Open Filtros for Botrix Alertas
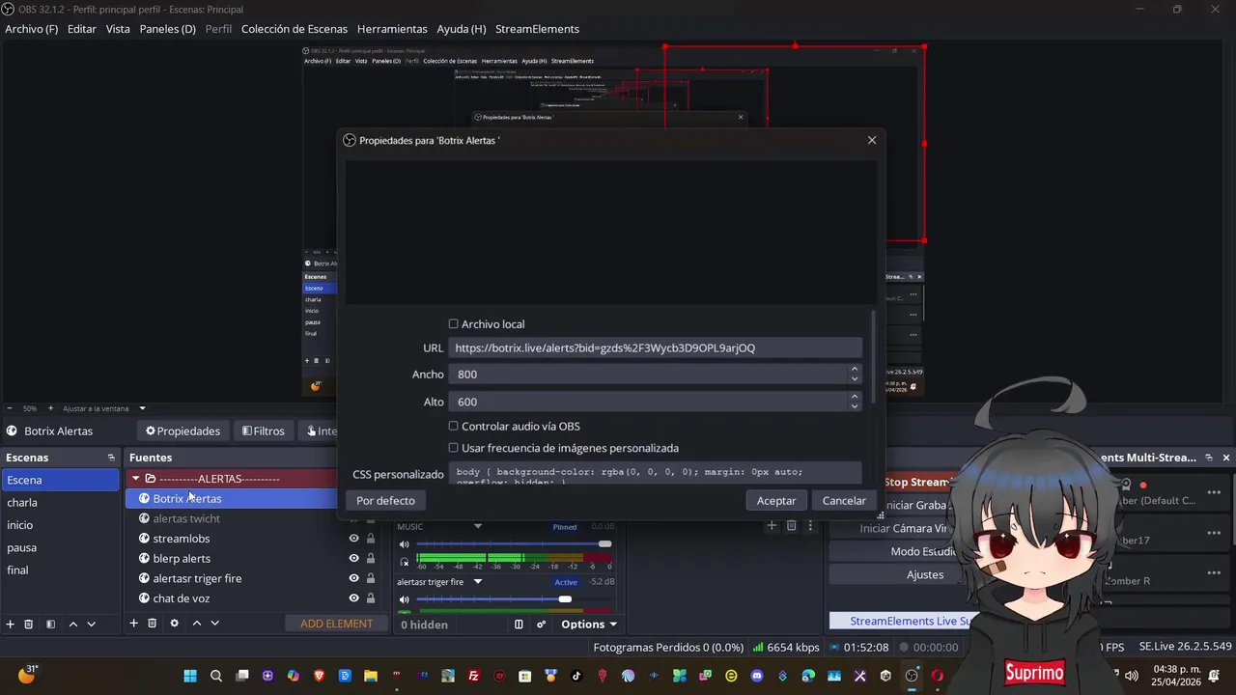1236x695 pixels. [x=264, y=431]
